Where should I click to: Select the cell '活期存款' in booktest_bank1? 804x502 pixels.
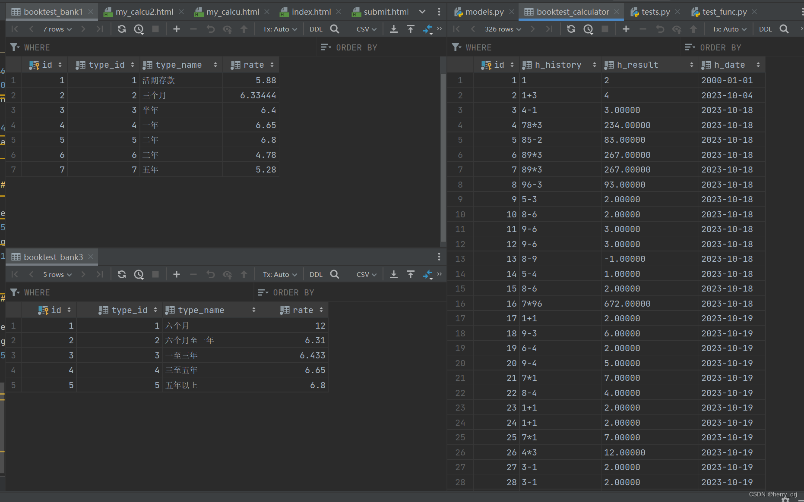pyautogui.click(x=181, y=80)
